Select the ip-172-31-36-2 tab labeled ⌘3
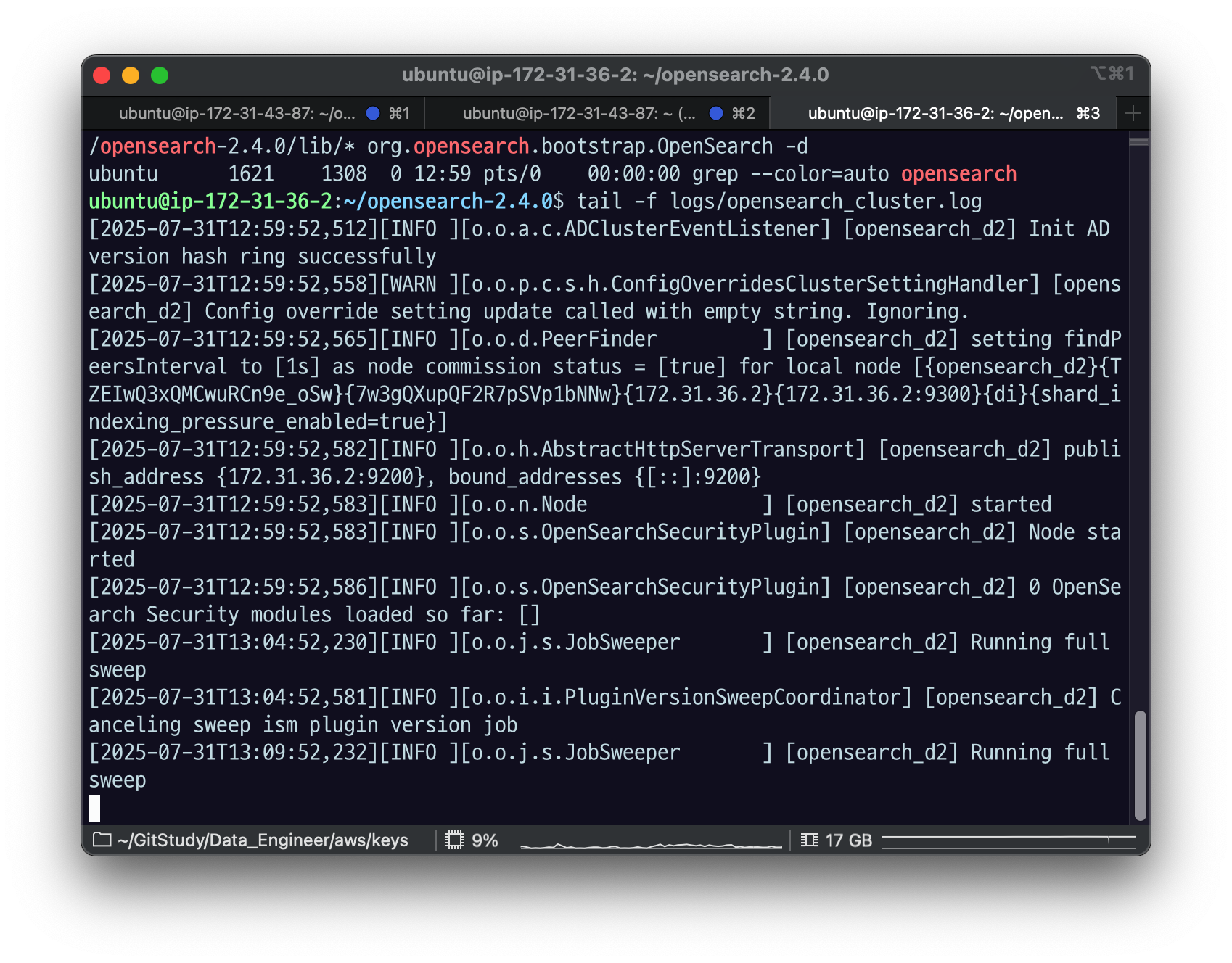This screenshot has height=963, width=1232. coord(943,113)
